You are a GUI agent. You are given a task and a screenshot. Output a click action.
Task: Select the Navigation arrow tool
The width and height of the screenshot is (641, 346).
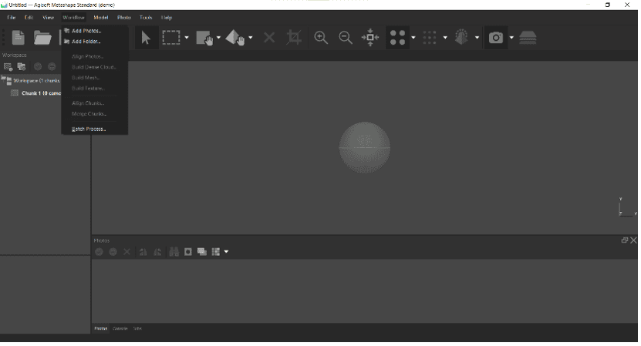(x=146, y=38)
